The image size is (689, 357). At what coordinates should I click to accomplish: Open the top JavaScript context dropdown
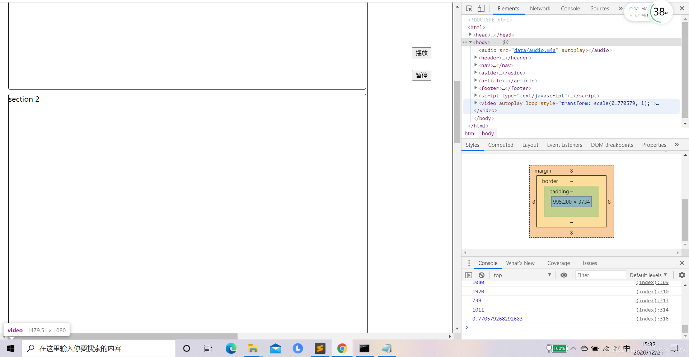tap(522, 275)
